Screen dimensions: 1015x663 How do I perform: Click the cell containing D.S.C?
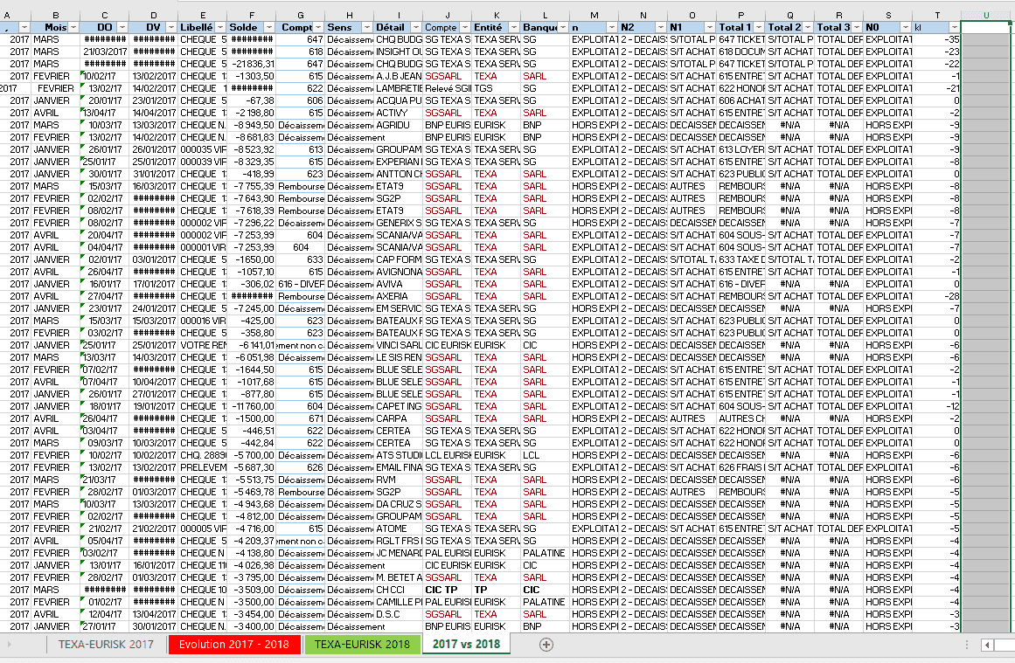tap(398, 614)
